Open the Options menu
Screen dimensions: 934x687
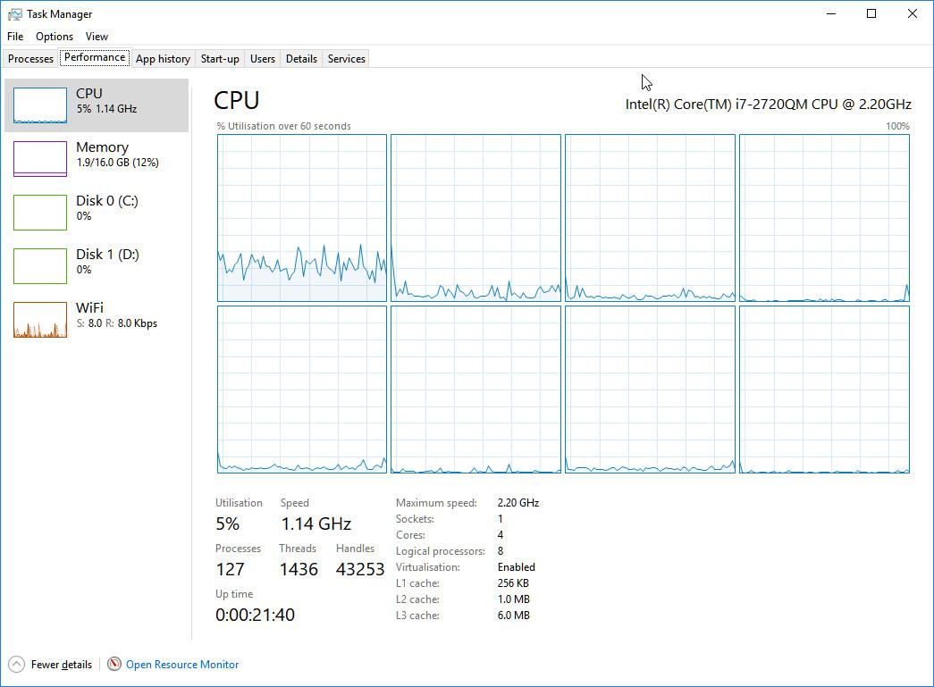(55, 37)
